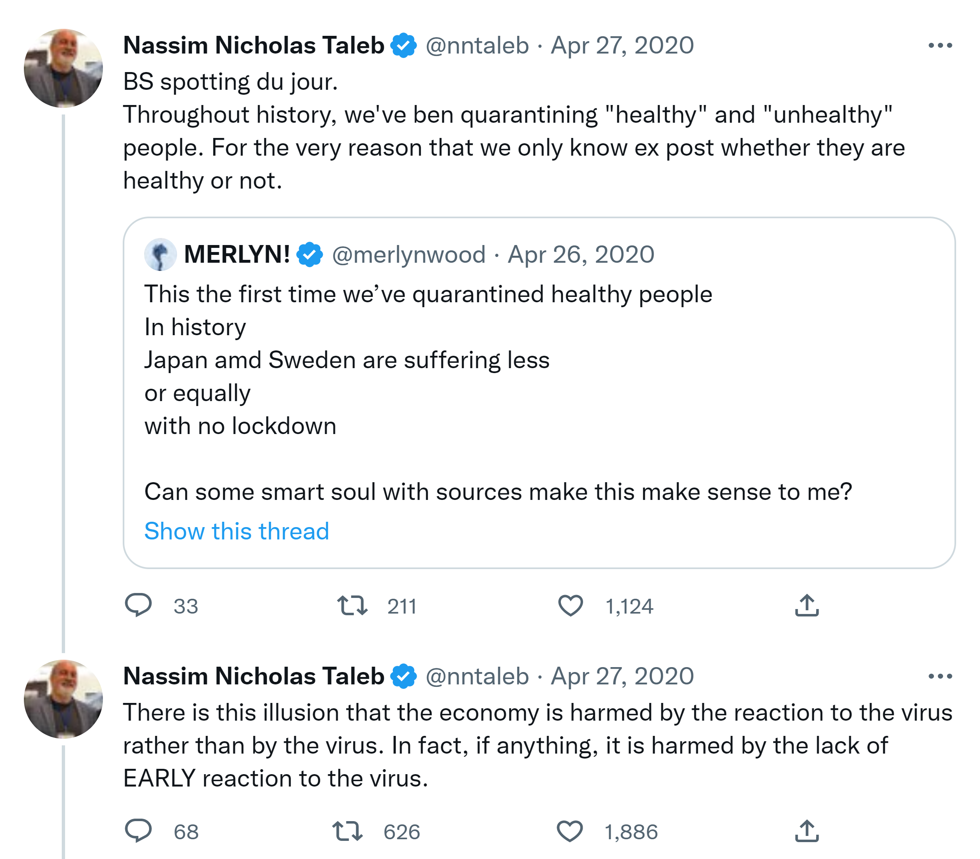Open more options on second Taleb tweet
This screenshot has height=859, width=980.
940,676
